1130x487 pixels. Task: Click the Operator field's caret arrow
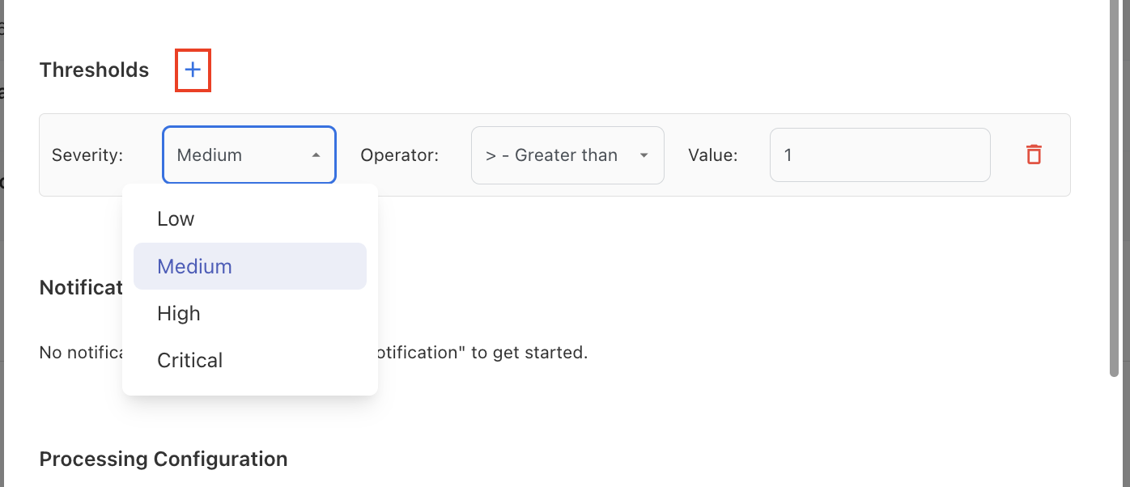click(644, 155)
